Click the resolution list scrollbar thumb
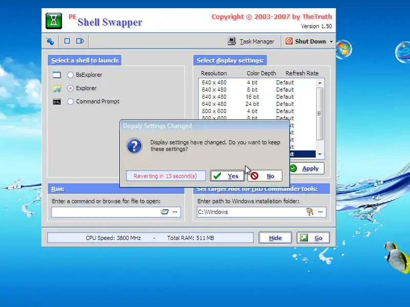 pyautogui.click(x=319, y=114)
